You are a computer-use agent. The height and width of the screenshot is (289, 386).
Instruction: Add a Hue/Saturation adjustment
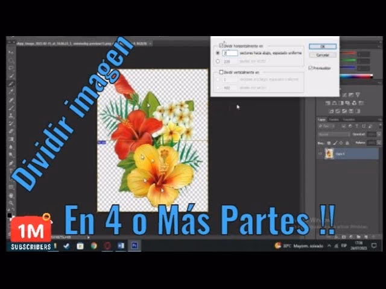coord(328,103)
